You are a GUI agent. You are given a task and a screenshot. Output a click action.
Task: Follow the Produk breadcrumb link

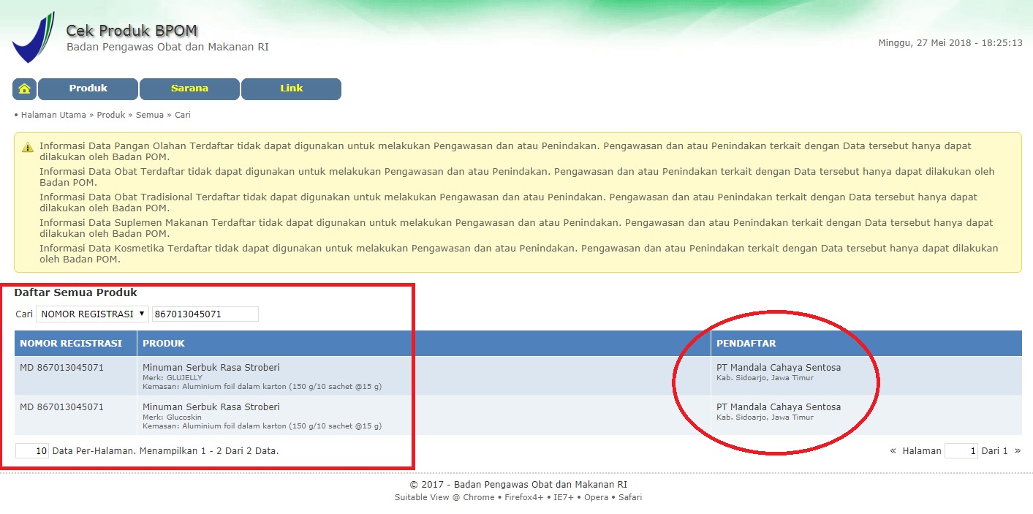[111, 115]
